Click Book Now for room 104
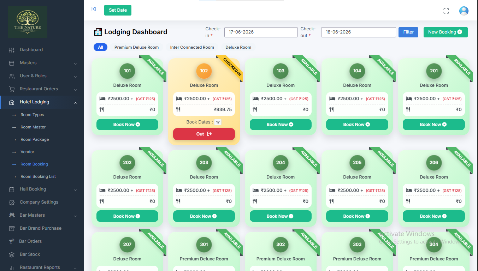The width and height of the screenshot is (478, 271). tap(357, 125)
